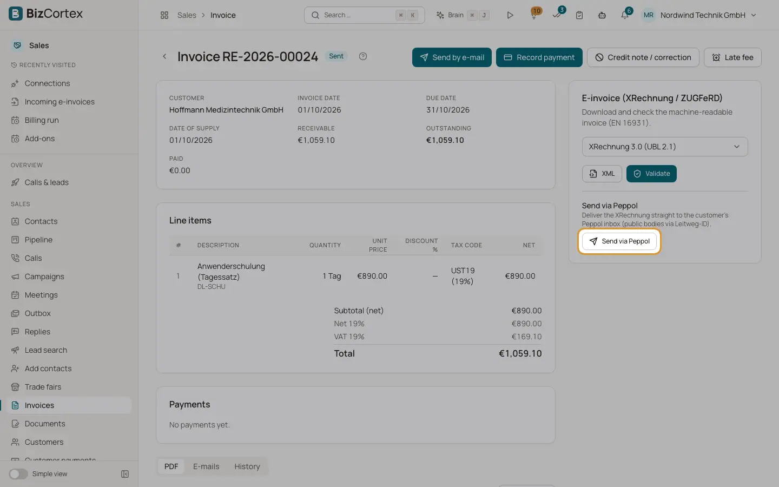The height and width of the screenshot is (487, 779).
Task: Open Credit note / correction
Action: (643, 57)
